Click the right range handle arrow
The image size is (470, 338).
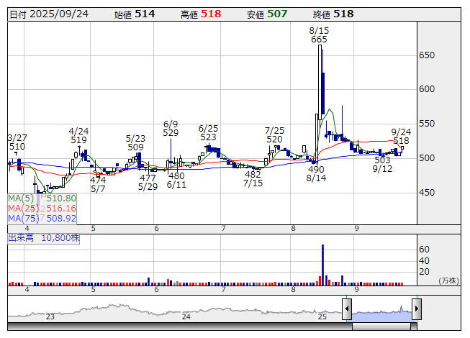point(416,310)
